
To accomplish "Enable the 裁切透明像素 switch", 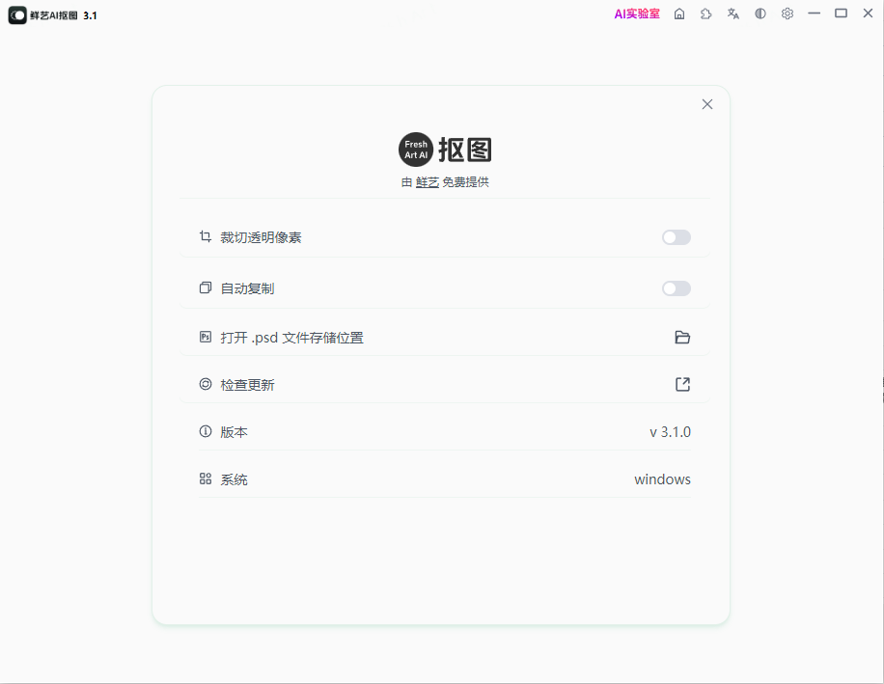I will (x=676, y=237).
